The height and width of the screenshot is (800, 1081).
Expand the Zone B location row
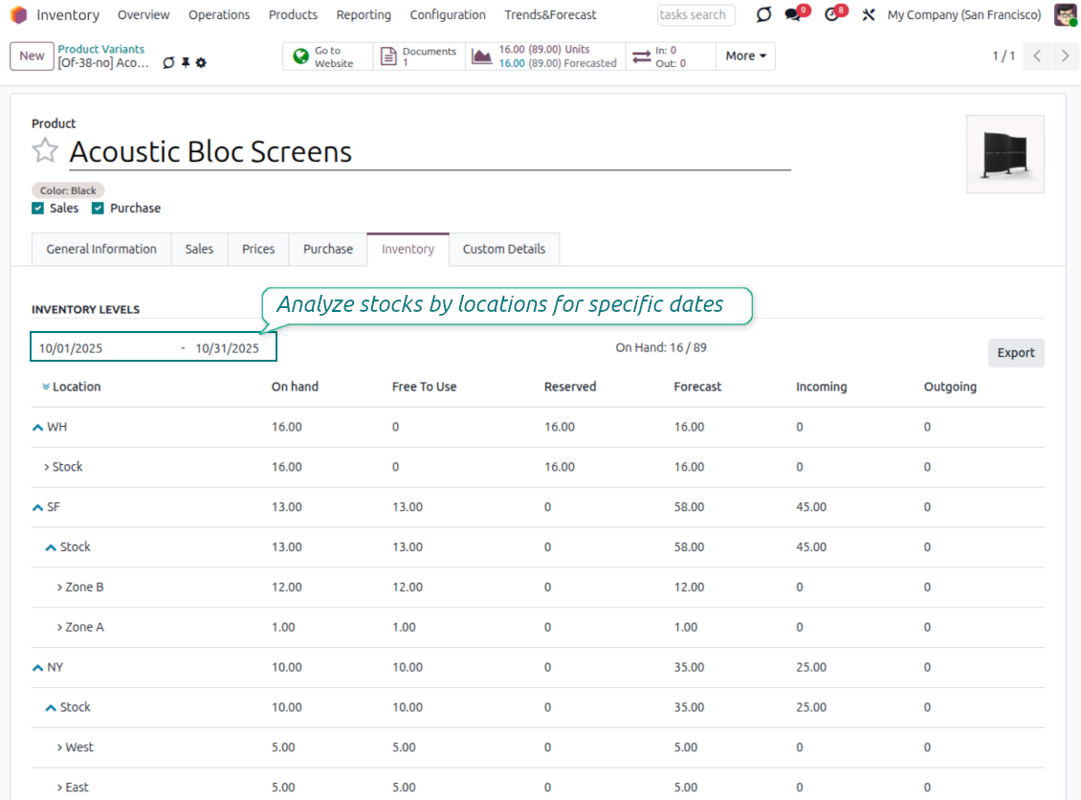[59, 588]
